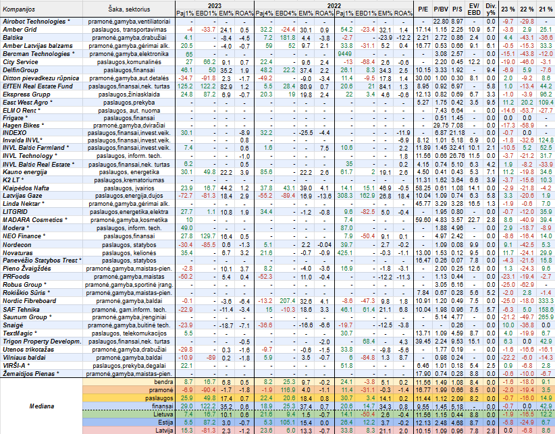Click the Kompanijos column header

[x=19, y=9]
